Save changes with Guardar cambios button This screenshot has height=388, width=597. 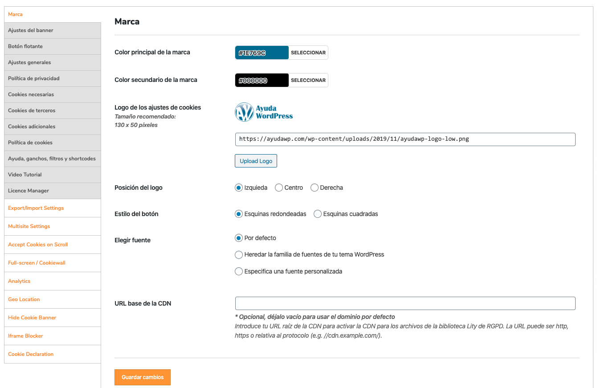pyautogui.click(x=143, y=377)
